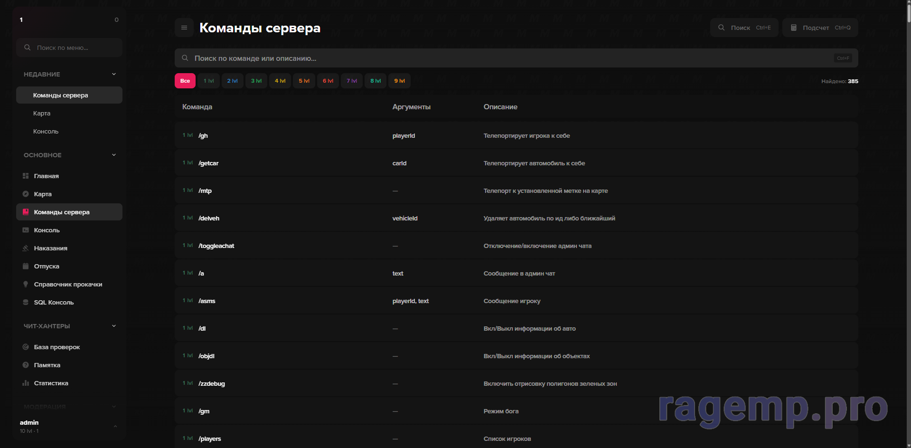Filter commands by 1 lvl
This screenshot has height=448, width=911.
point(209,81)
